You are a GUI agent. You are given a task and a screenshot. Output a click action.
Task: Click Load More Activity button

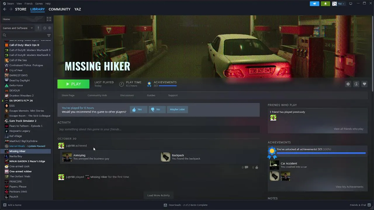(x=158, y=195)
